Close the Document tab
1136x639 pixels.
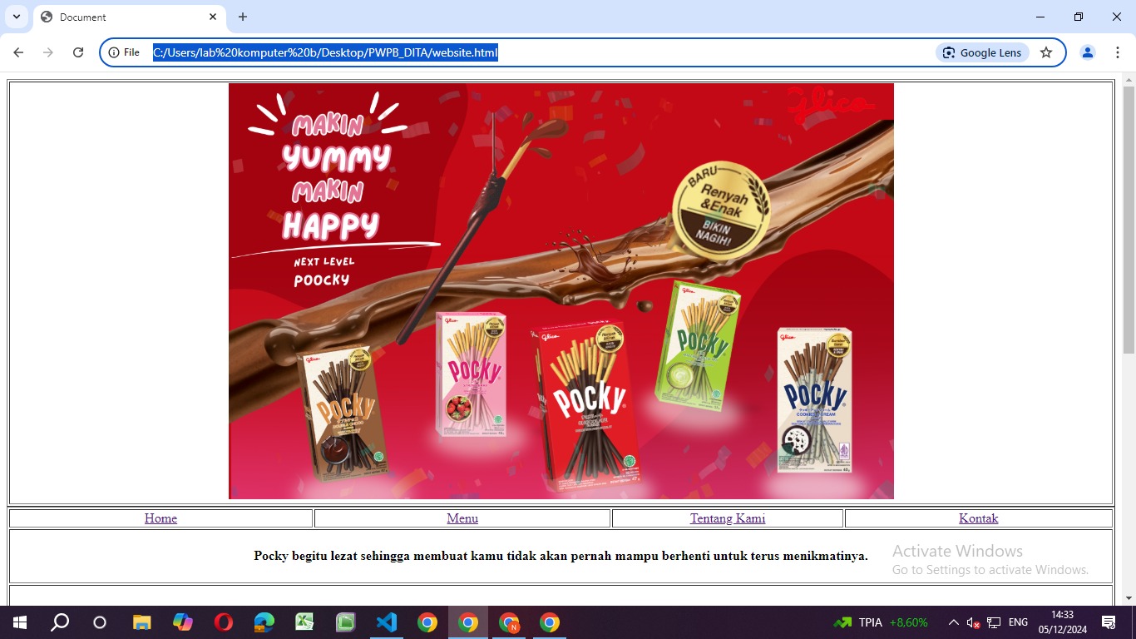pyautogui.click(x=213, y=17)
